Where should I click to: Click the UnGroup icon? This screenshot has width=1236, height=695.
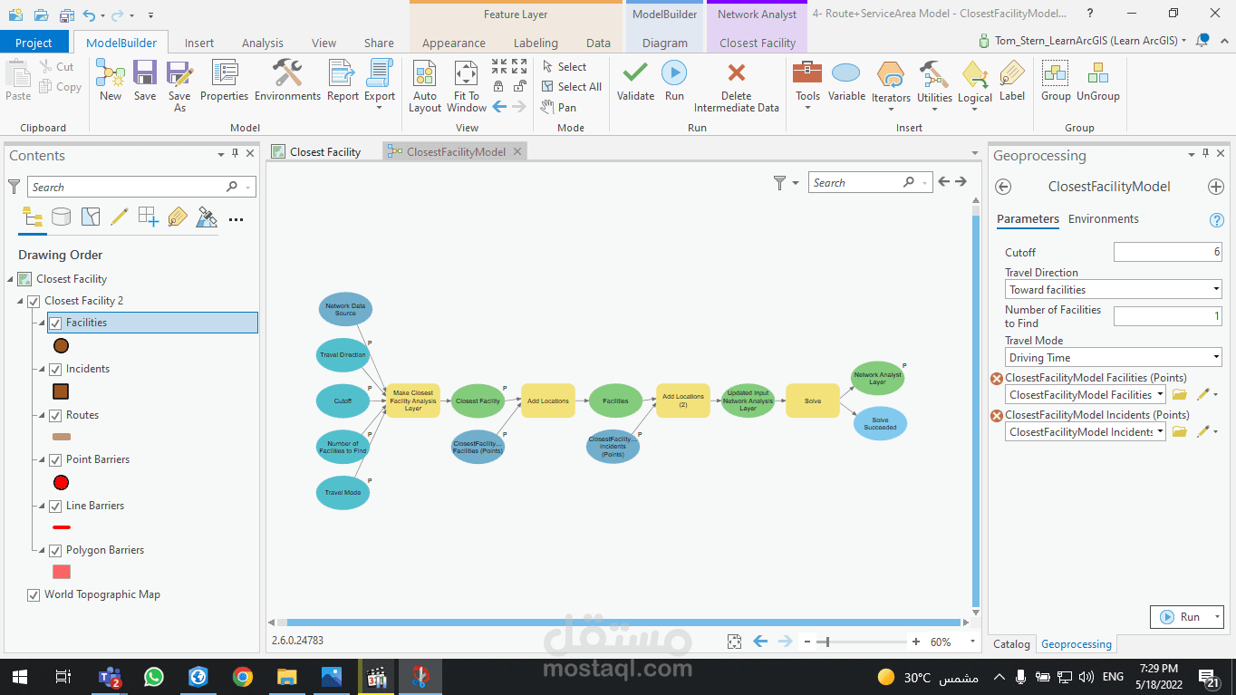coord(1098,80)
